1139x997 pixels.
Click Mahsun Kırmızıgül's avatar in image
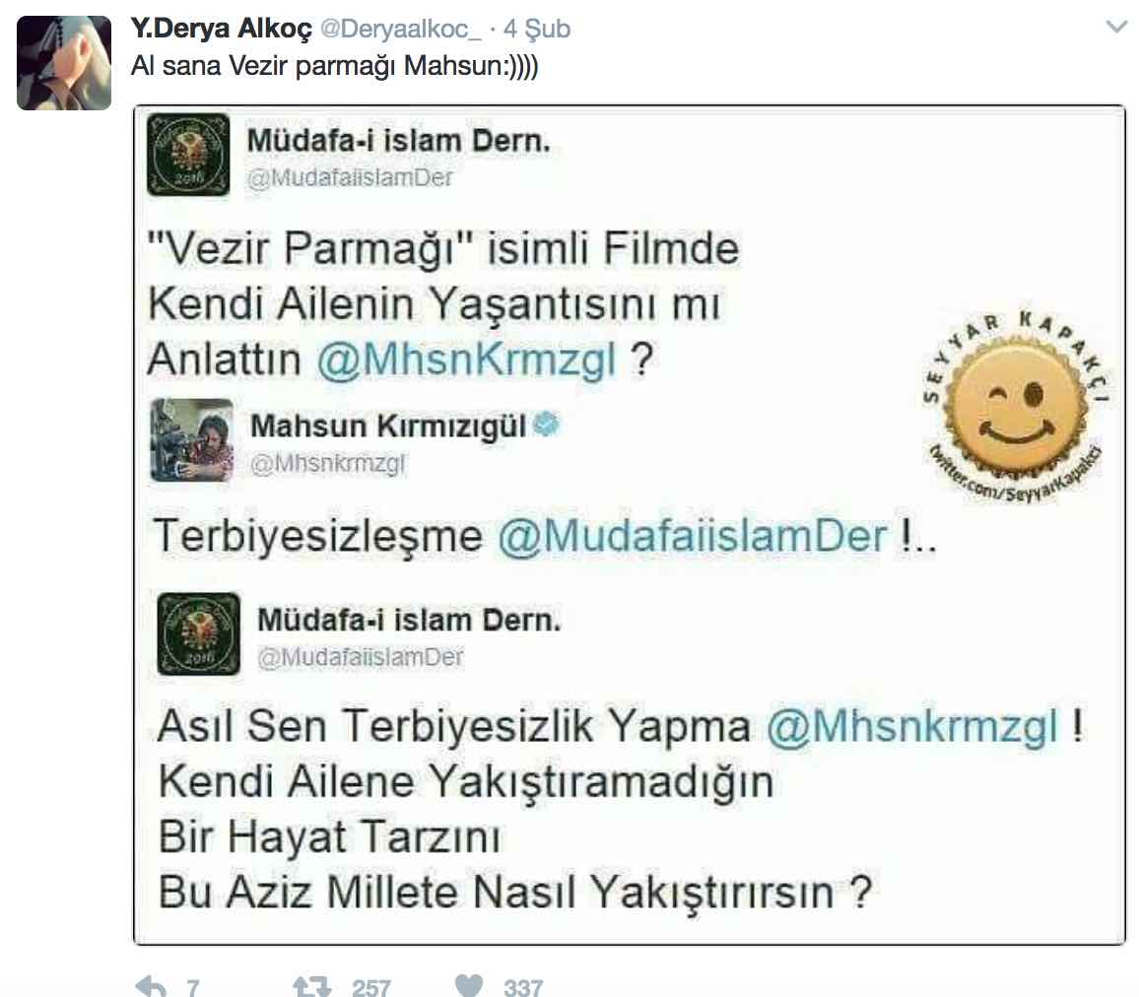coord(192,440)
